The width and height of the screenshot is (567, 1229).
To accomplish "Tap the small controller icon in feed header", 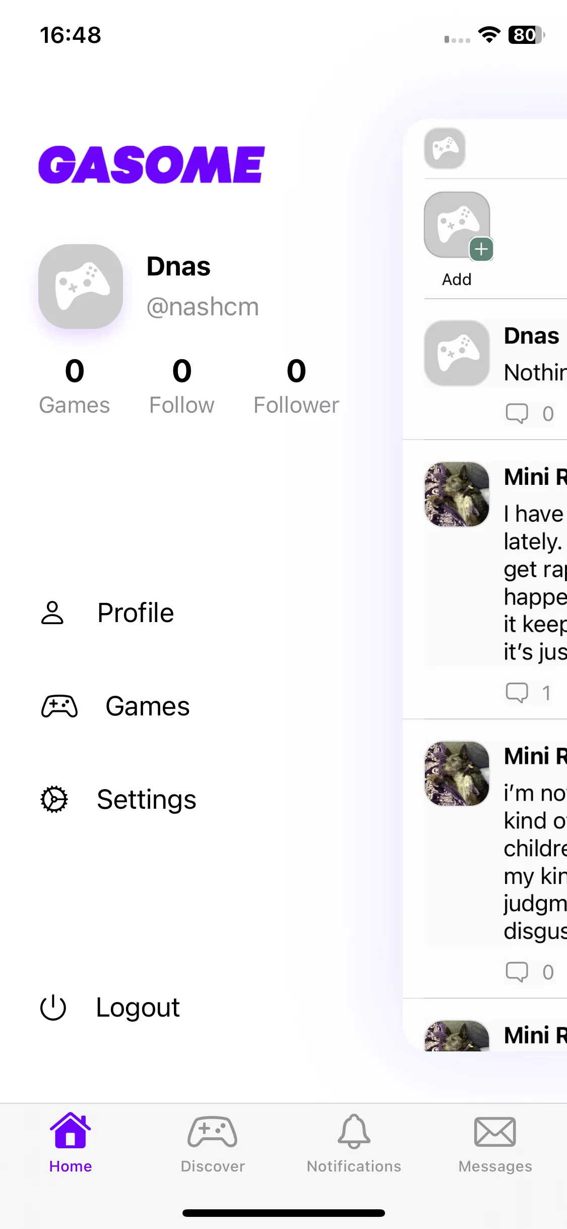I will (x=445, y=148).
